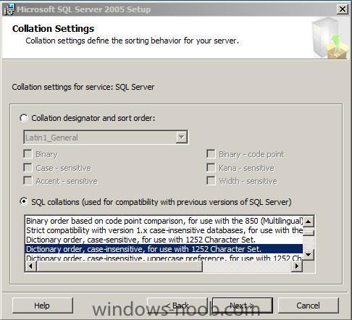Go to previous step with Back
The width and height of the screenshot is (352, 320).
click(177, 306)
